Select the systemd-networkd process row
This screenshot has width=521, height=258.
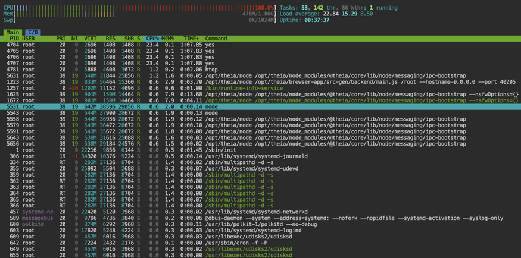261,212
